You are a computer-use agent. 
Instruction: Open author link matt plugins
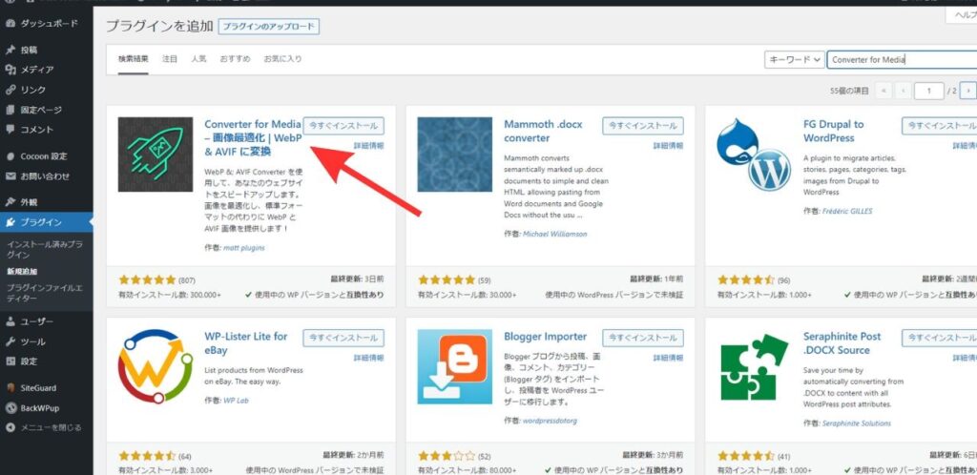click(243, 248)
